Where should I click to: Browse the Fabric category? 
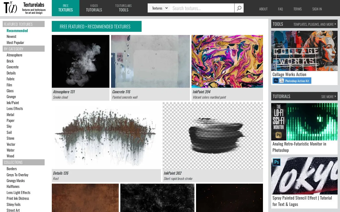tap(11, 79)
